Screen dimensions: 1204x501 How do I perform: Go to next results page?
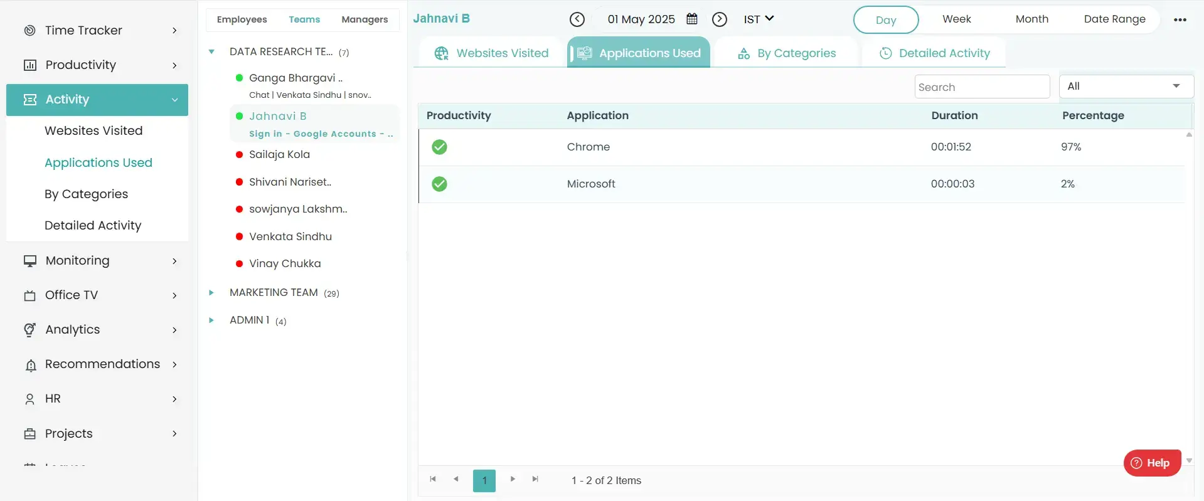pyautogui.click(x=513, y=479)
